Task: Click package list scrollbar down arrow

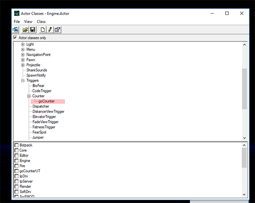Action: point(244,194)
